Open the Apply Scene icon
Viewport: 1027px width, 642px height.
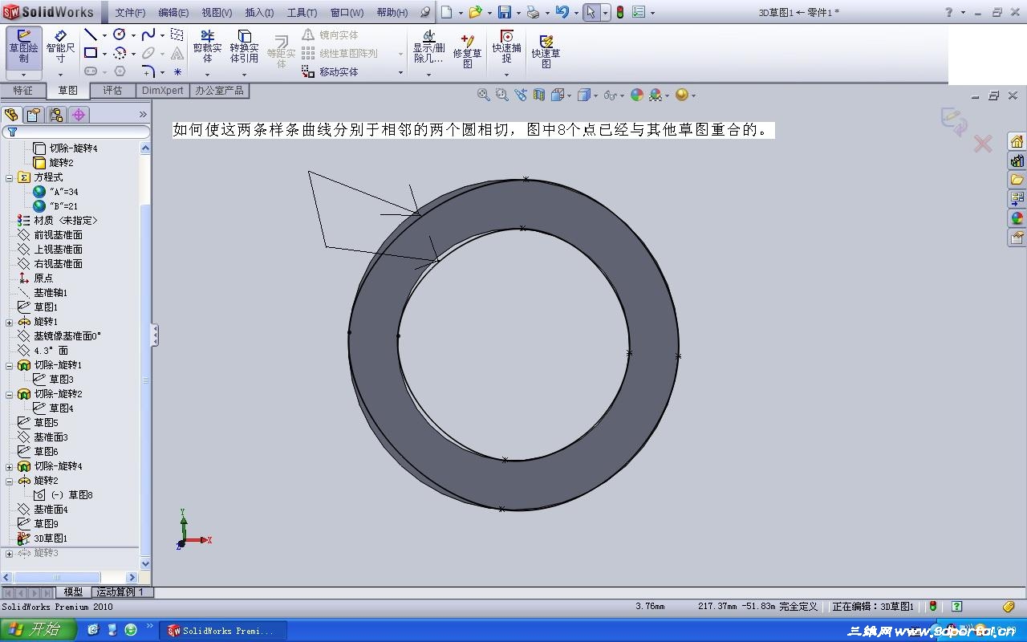coord(656,95)
